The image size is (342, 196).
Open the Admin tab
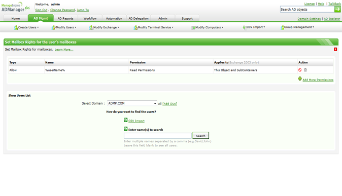point(163,18)
